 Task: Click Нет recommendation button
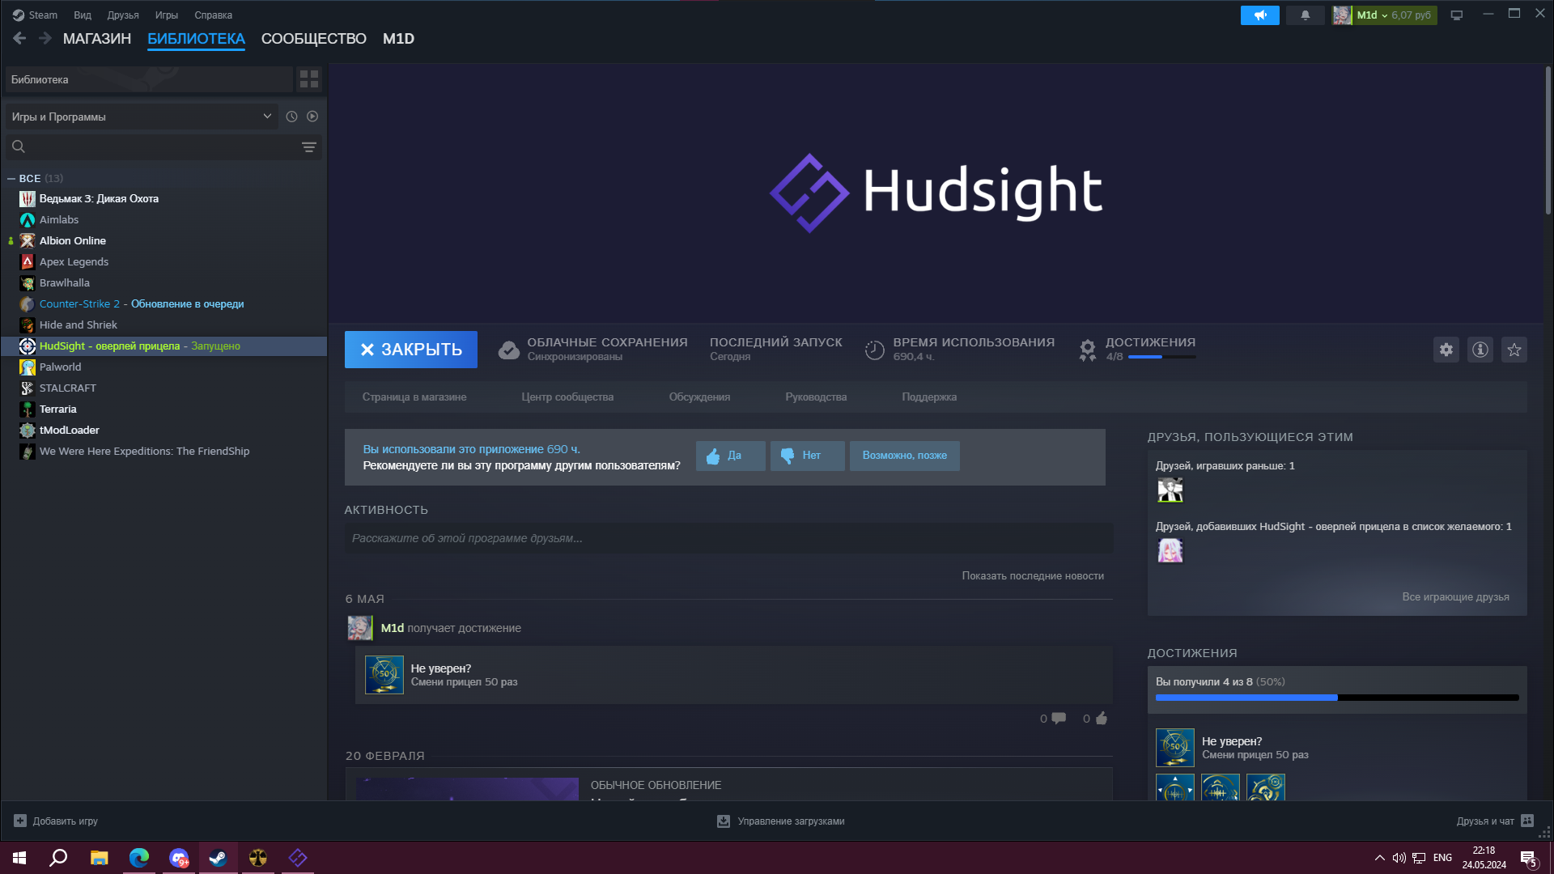click(x=808, y=456)
